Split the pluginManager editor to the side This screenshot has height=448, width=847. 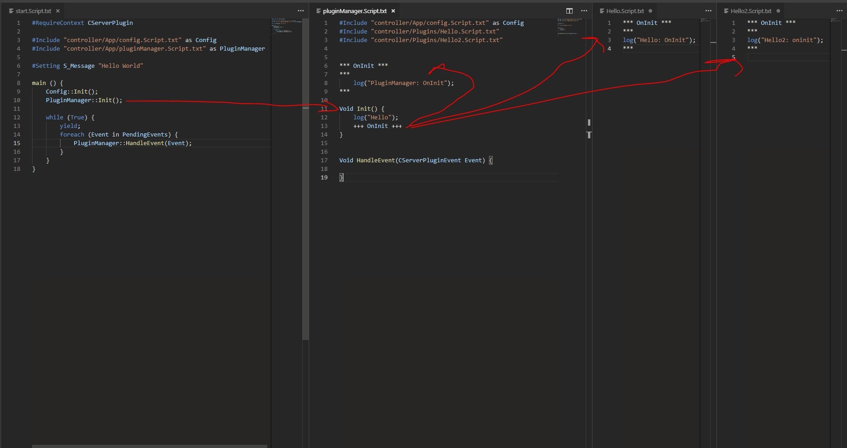point(569,11)
